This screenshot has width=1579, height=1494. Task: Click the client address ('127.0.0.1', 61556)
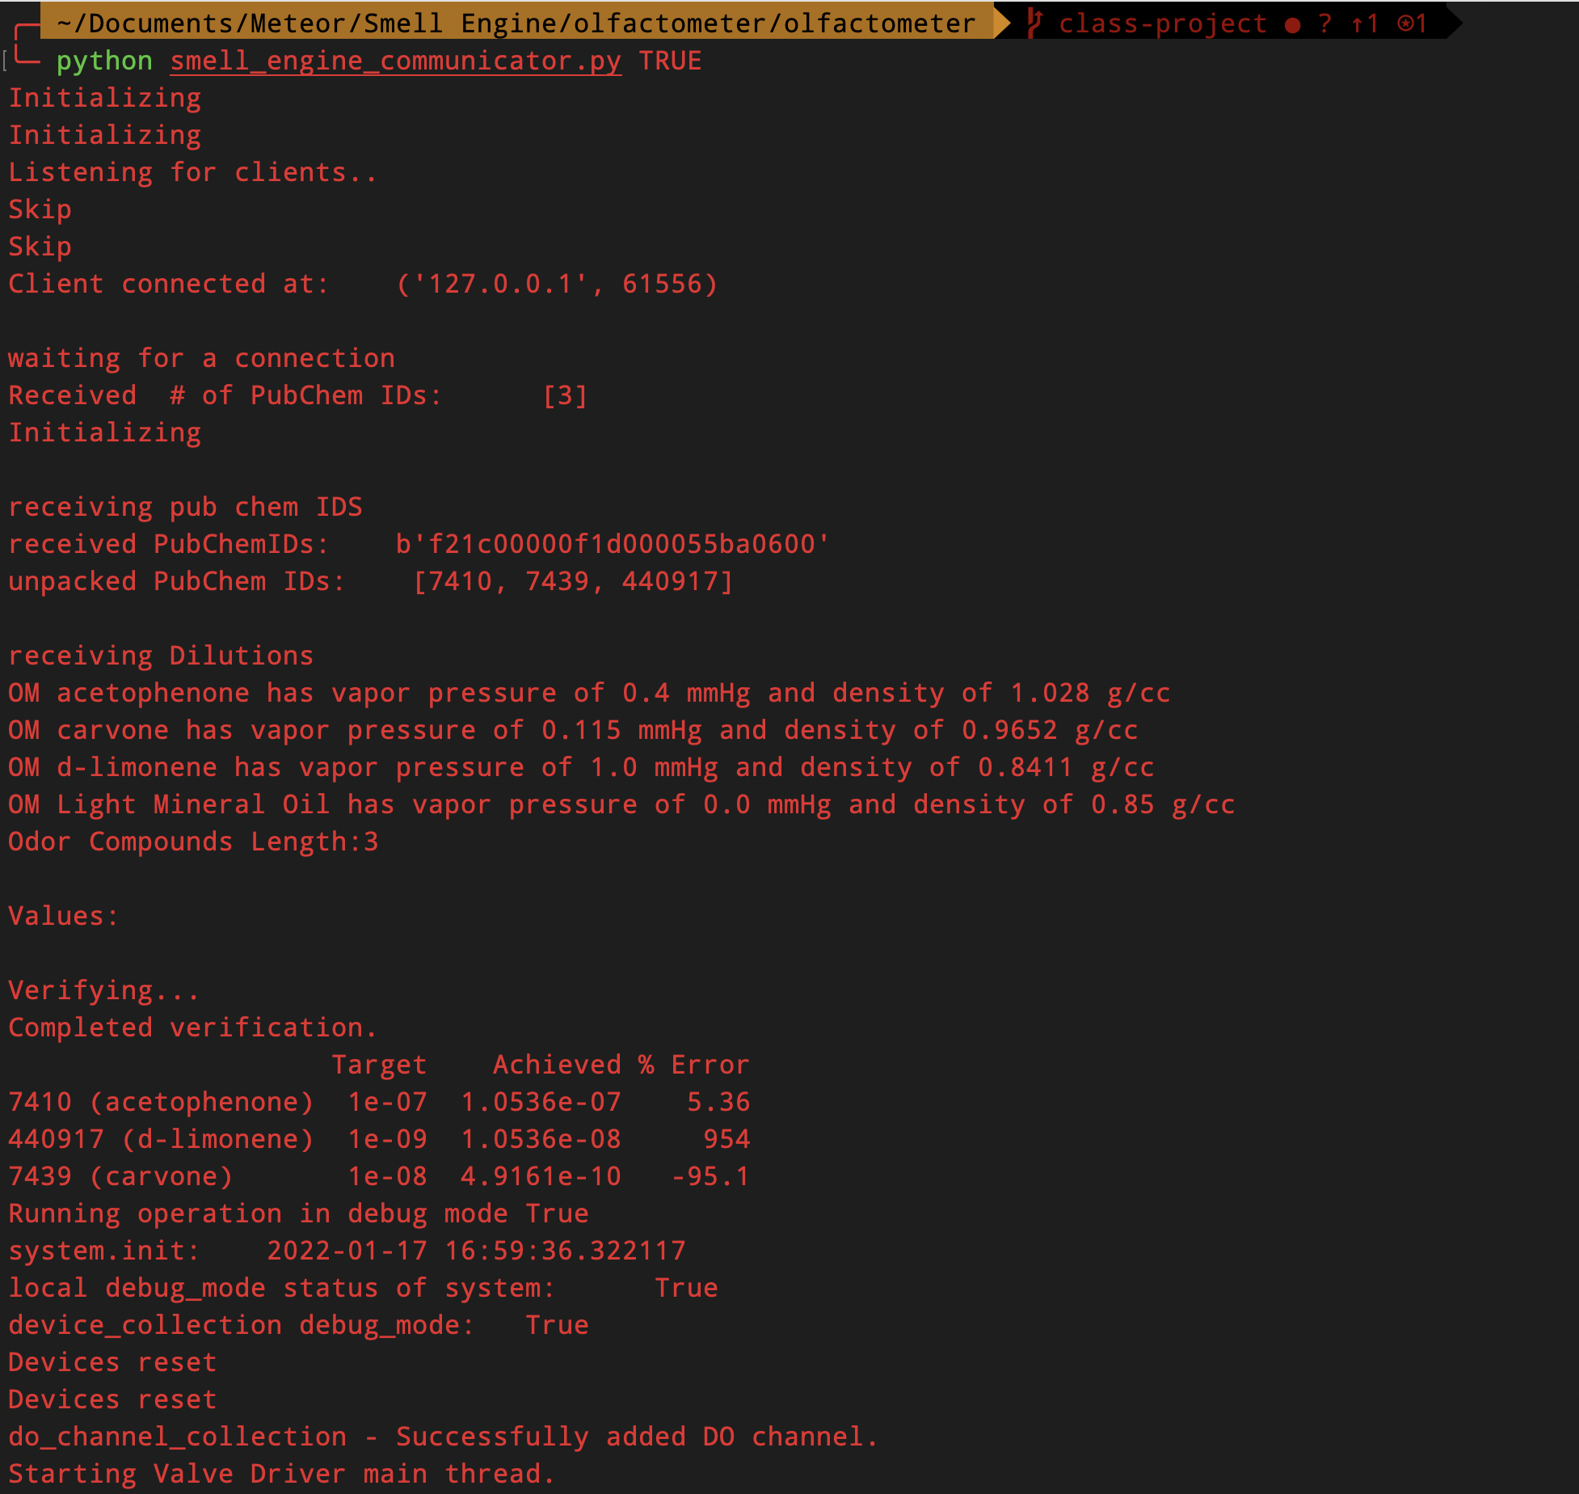coord(557,284)
